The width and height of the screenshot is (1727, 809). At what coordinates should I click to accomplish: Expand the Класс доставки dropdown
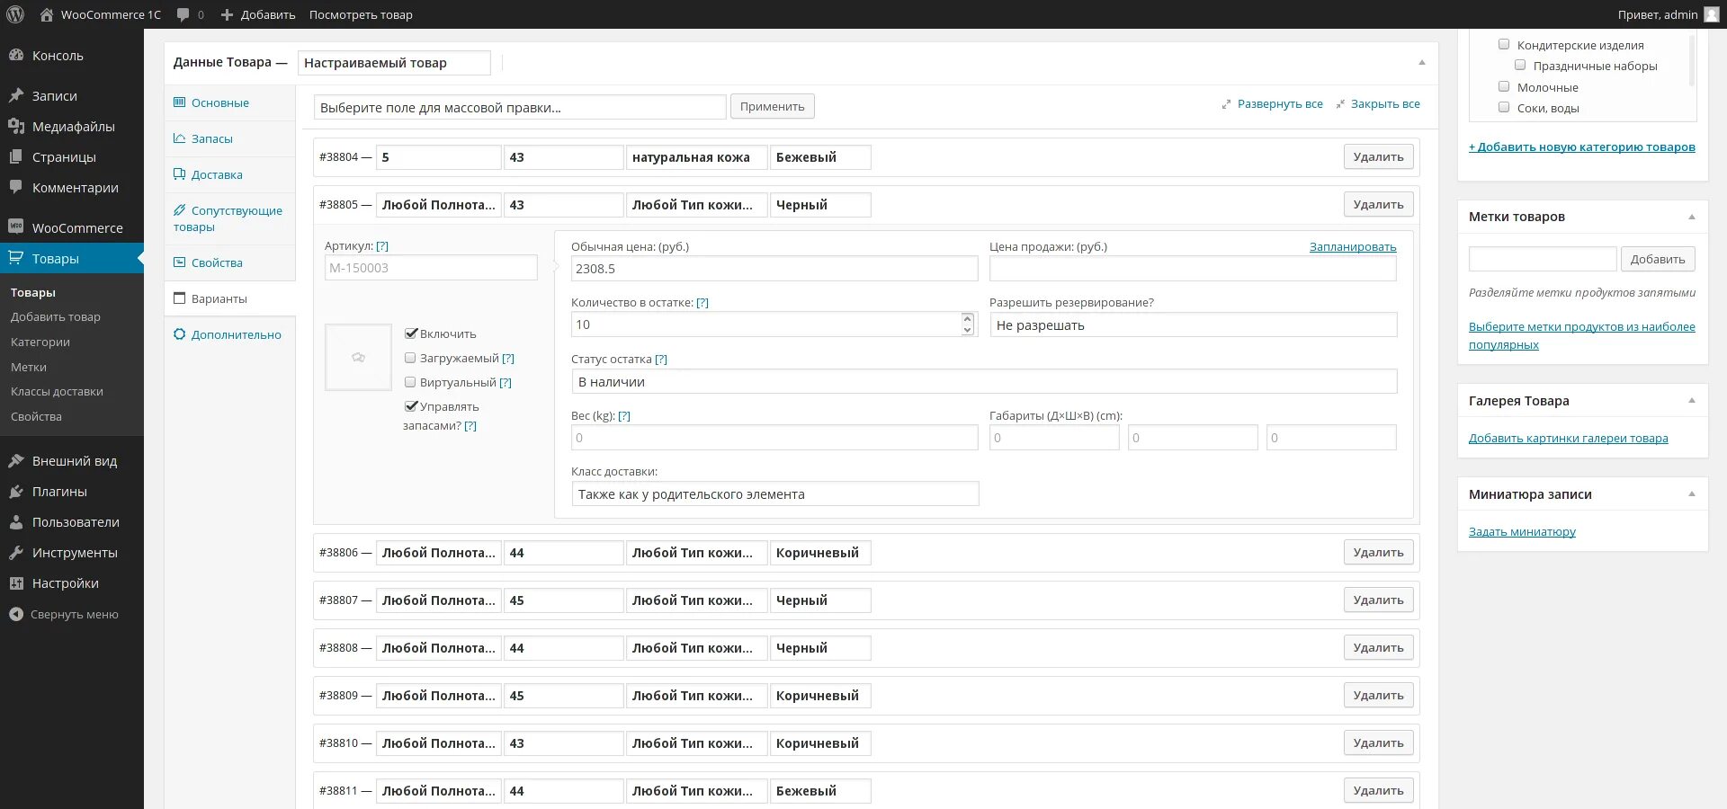pos(774,494)
